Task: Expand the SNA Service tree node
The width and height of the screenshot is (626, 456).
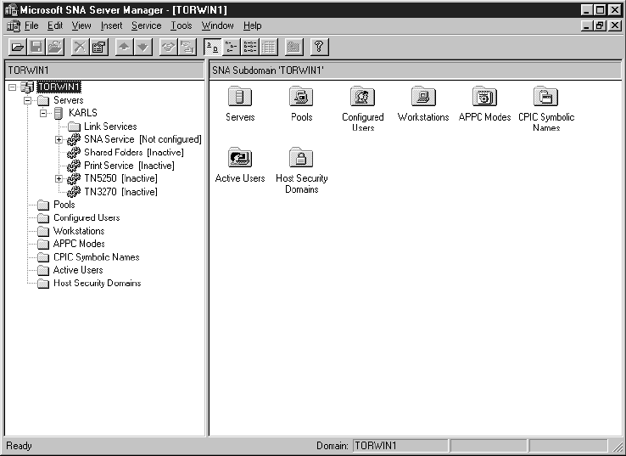Action: tap(59, 139)
